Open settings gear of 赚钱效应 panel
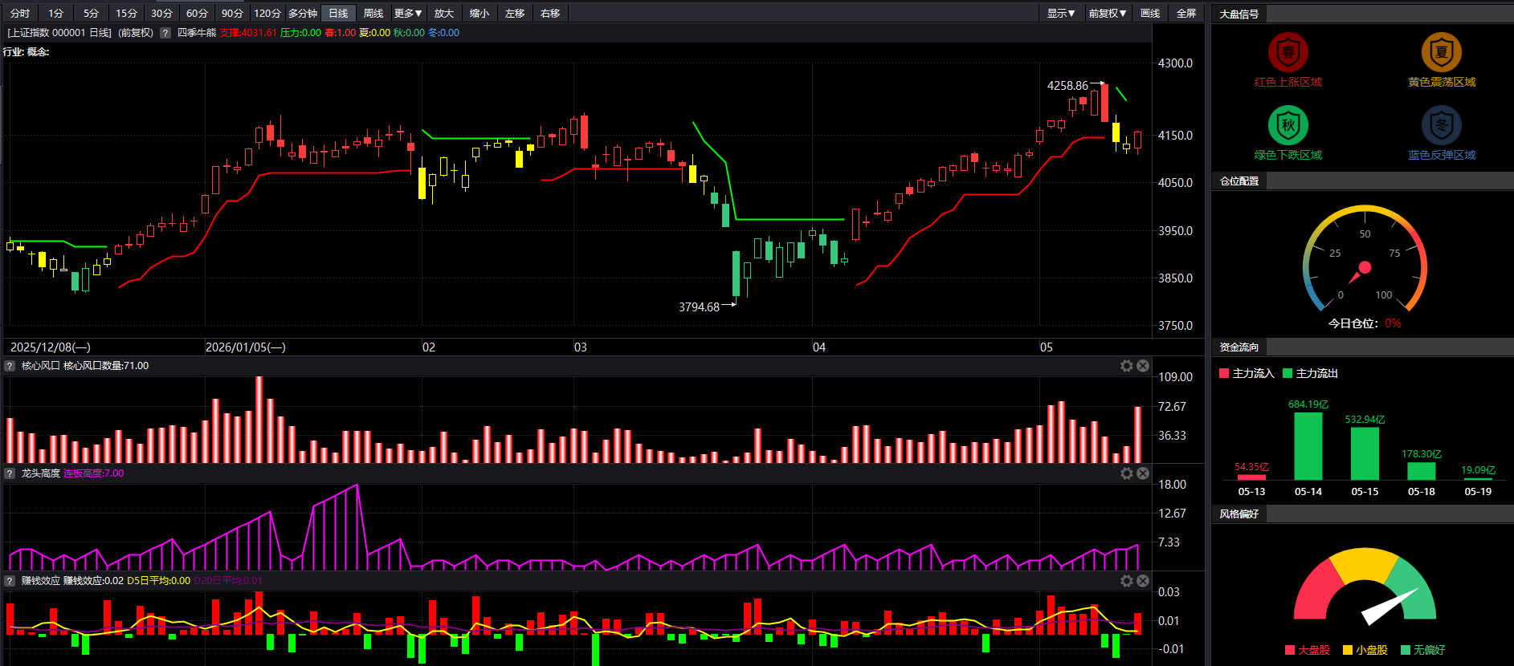Image resolution: width=1514 pixels, height=666 pixels. point(1127,581)
